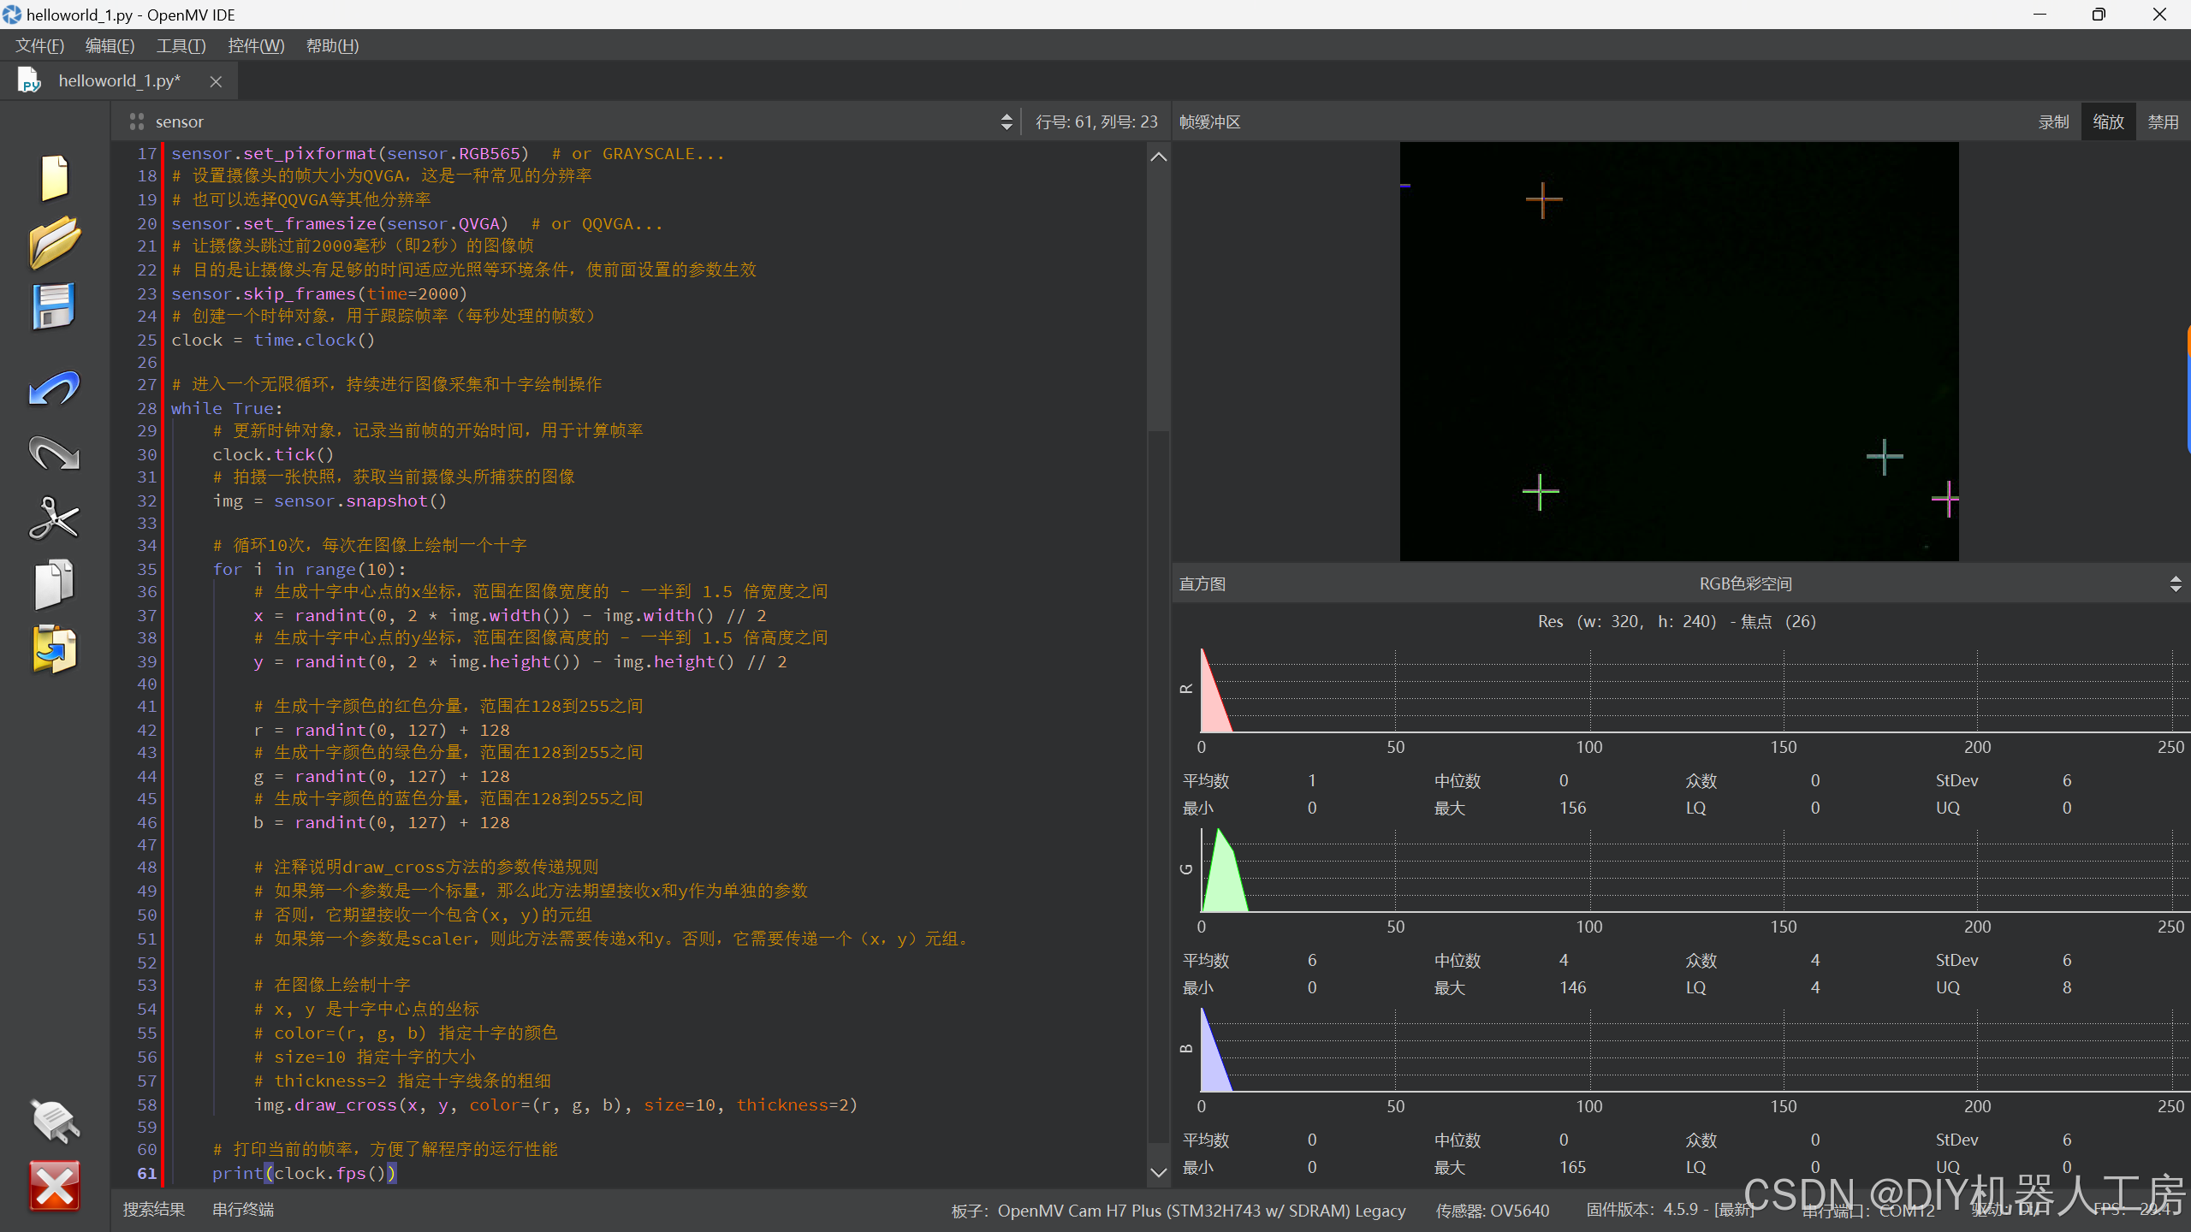Toggle the 缩放 zoom button
Viewport: 2191px width, 1232px height.
(2108, 121)
